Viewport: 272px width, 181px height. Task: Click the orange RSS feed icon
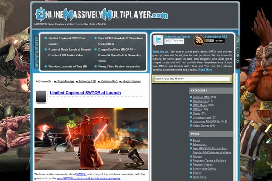pyautogui.click(x=199, y=40)
